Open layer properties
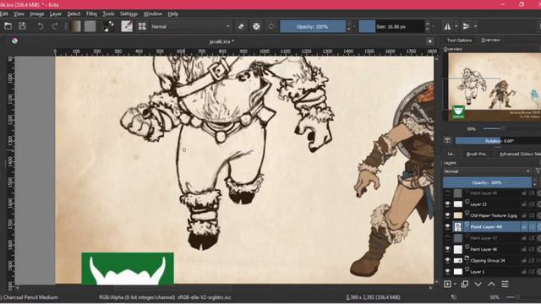Viewport: 541px width, 304px height. click(x=505, y=284)
